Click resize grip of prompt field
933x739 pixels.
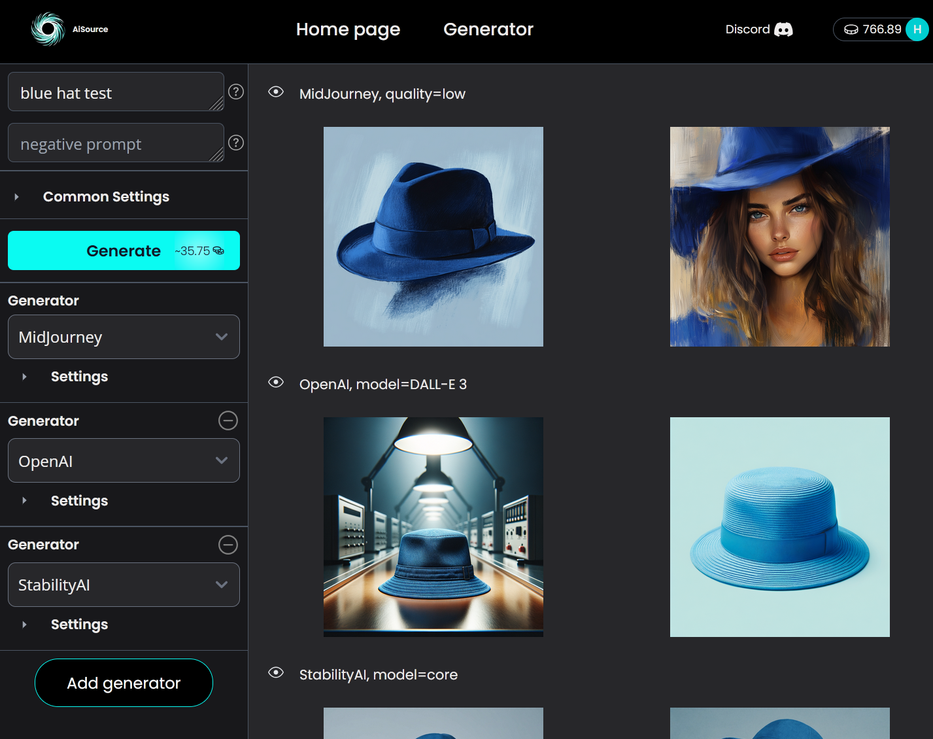coord(217,104)
